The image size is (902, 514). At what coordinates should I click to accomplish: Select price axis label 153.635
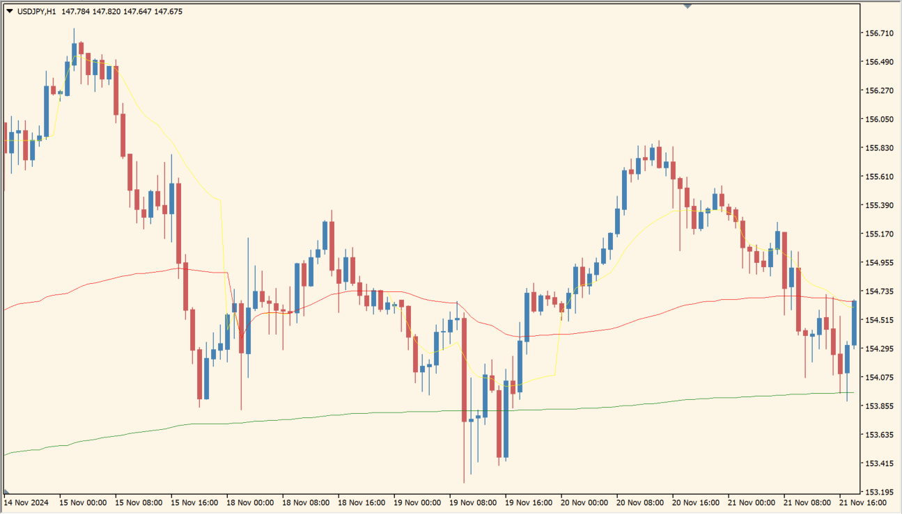click(x=879, y=435)
